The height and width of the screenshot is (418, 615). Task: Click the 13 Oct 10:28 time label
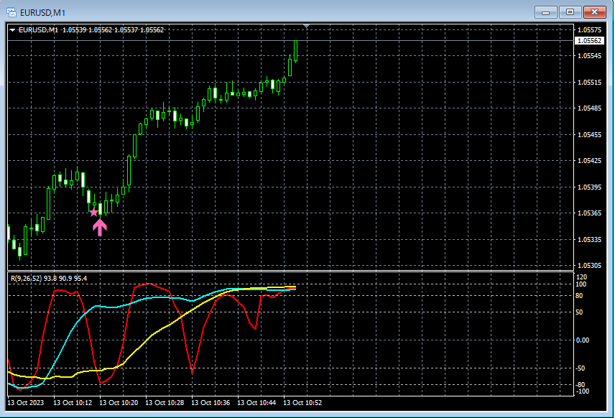click(165, 403)
